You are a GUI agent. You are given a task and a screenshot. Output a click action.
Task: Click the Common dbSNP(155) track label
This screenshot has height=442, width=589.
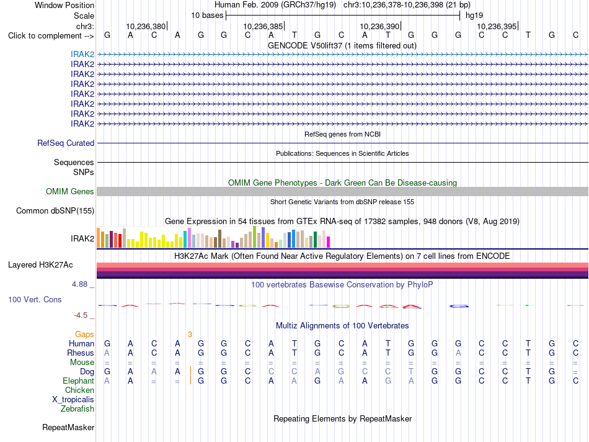coord(55,210)
